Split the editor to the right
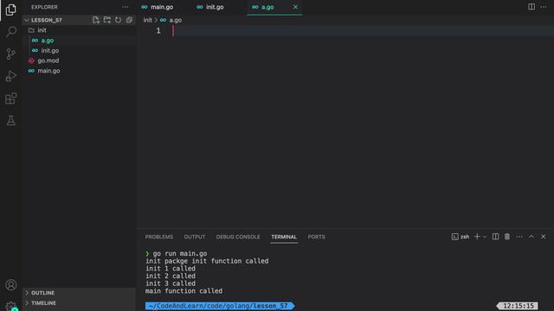This screenshot has height=311, width=554. [531, 7]
